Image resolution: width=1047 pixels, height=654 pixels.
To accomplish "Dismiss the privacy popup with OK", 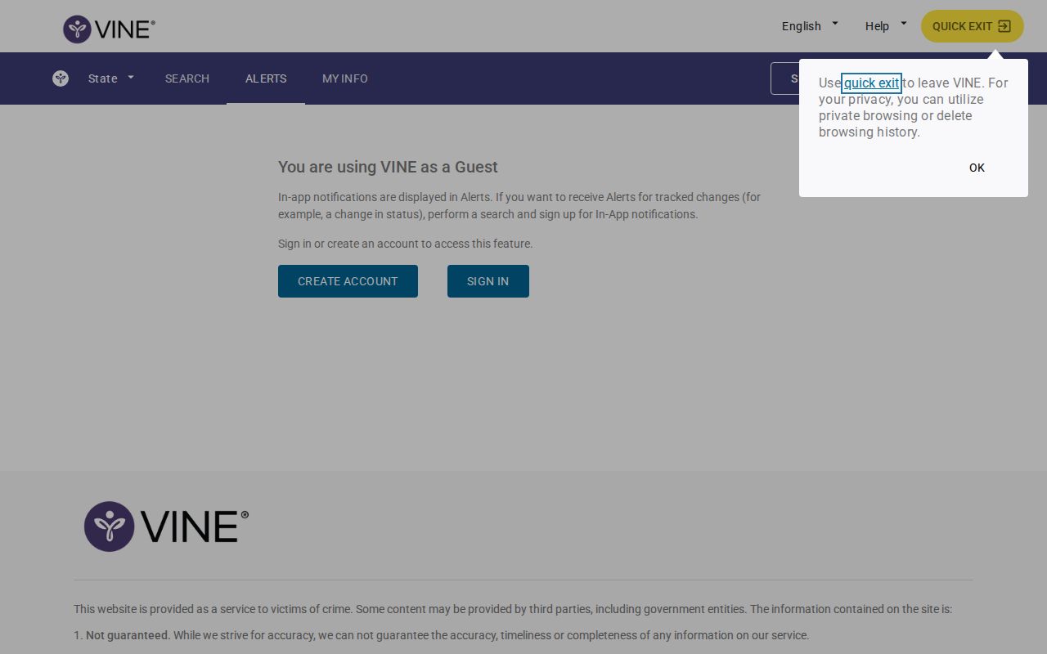I will (977, 168).
